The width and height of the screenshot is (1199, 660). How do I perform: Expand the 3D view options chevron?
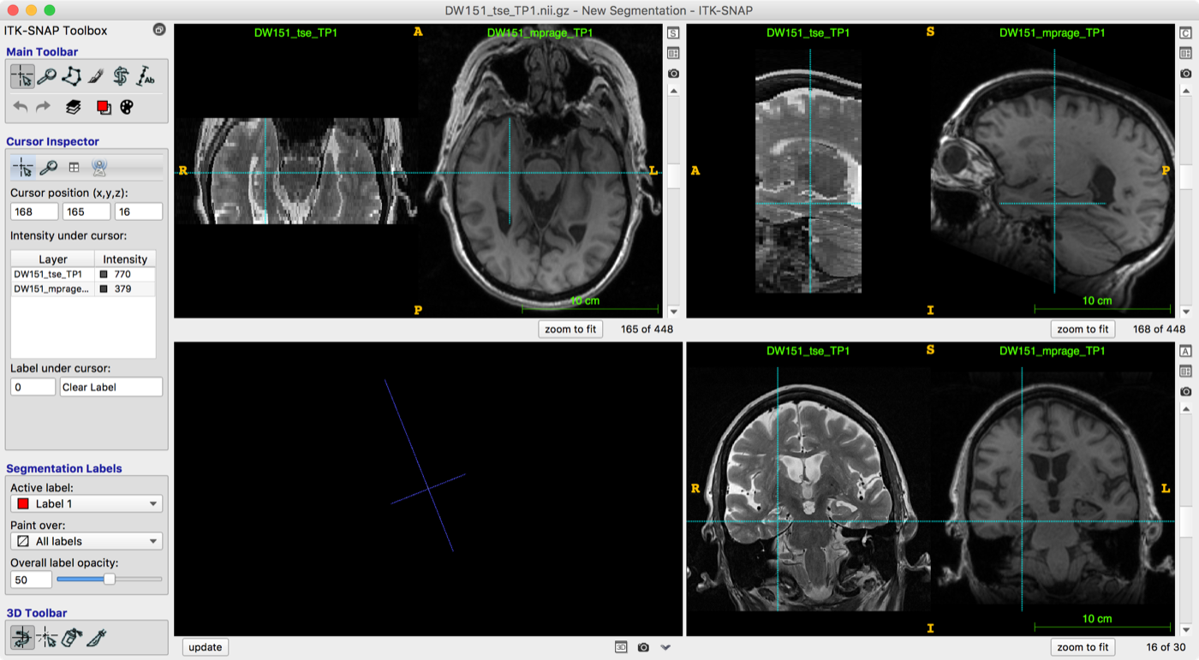665,647
